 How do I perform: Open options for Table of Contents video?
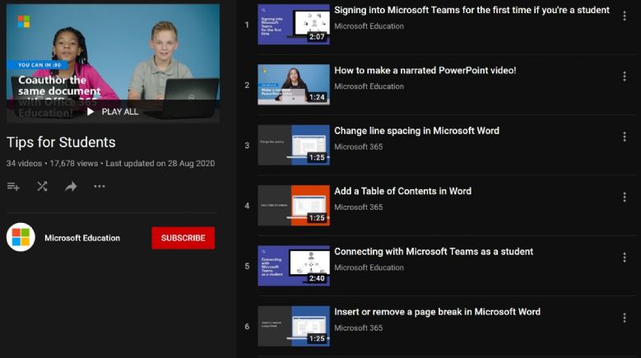[625, 198]
